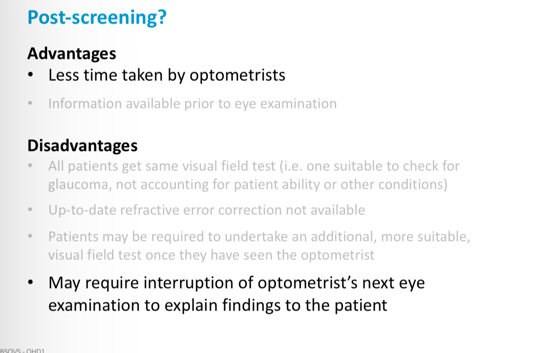The height and width of the screenshot is (353, 539).
Task: Click the 'glaucoma, not accounting for patient ability' line
Action: pos(248,185)
